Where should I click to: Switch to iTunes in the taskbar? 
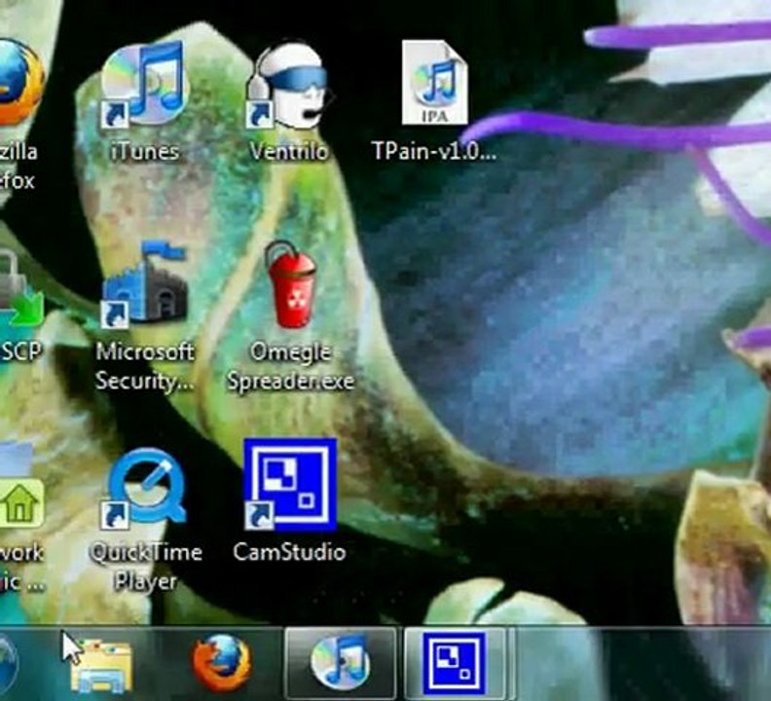point(341,662)
